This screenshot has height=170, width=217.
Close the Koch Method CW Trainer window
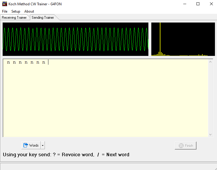point(211,4)
